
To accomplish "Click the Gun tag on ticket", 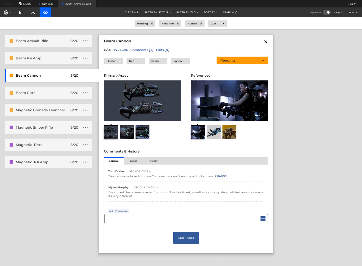I will tap(136, 61).
